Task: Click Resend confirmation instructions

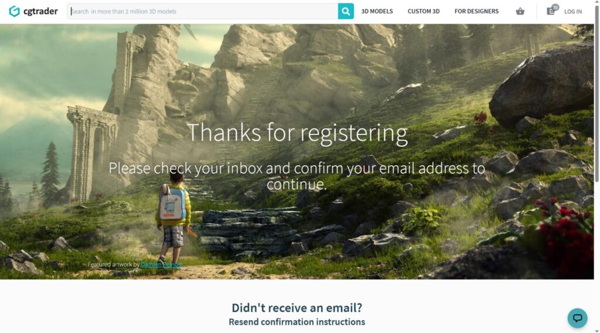Action: [297, 322]
